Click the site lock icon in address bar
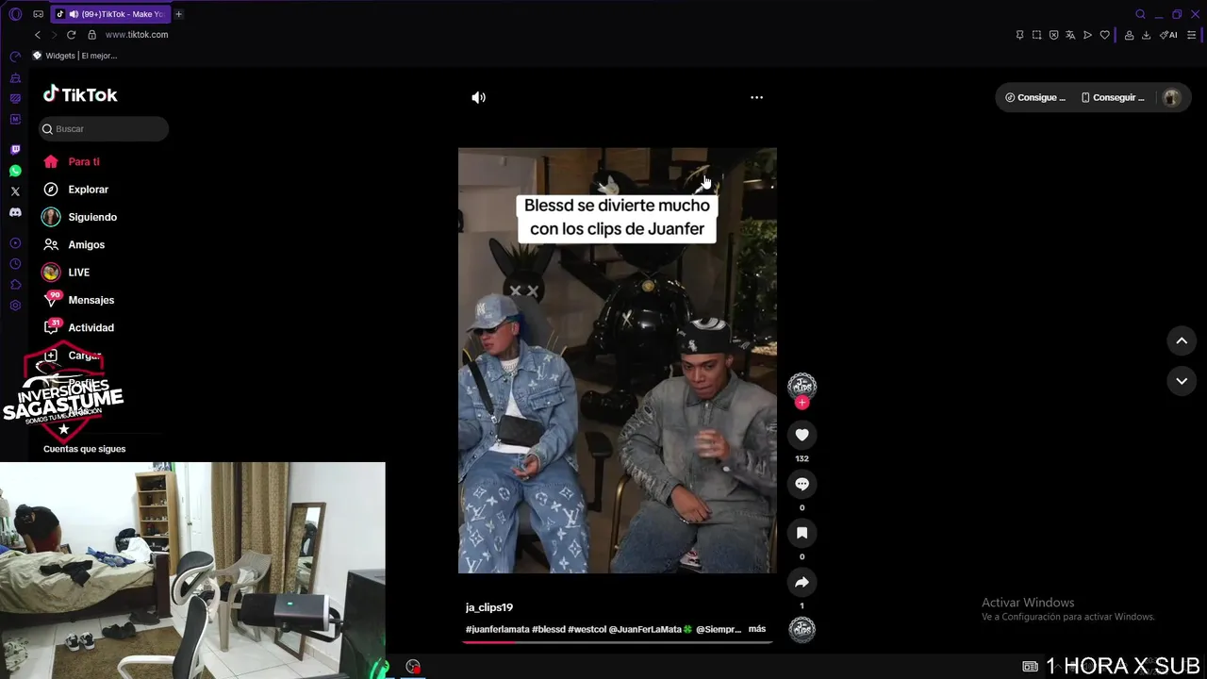Image resolution: width=1207 pixels, height=679 pixels. pos(91,35)
